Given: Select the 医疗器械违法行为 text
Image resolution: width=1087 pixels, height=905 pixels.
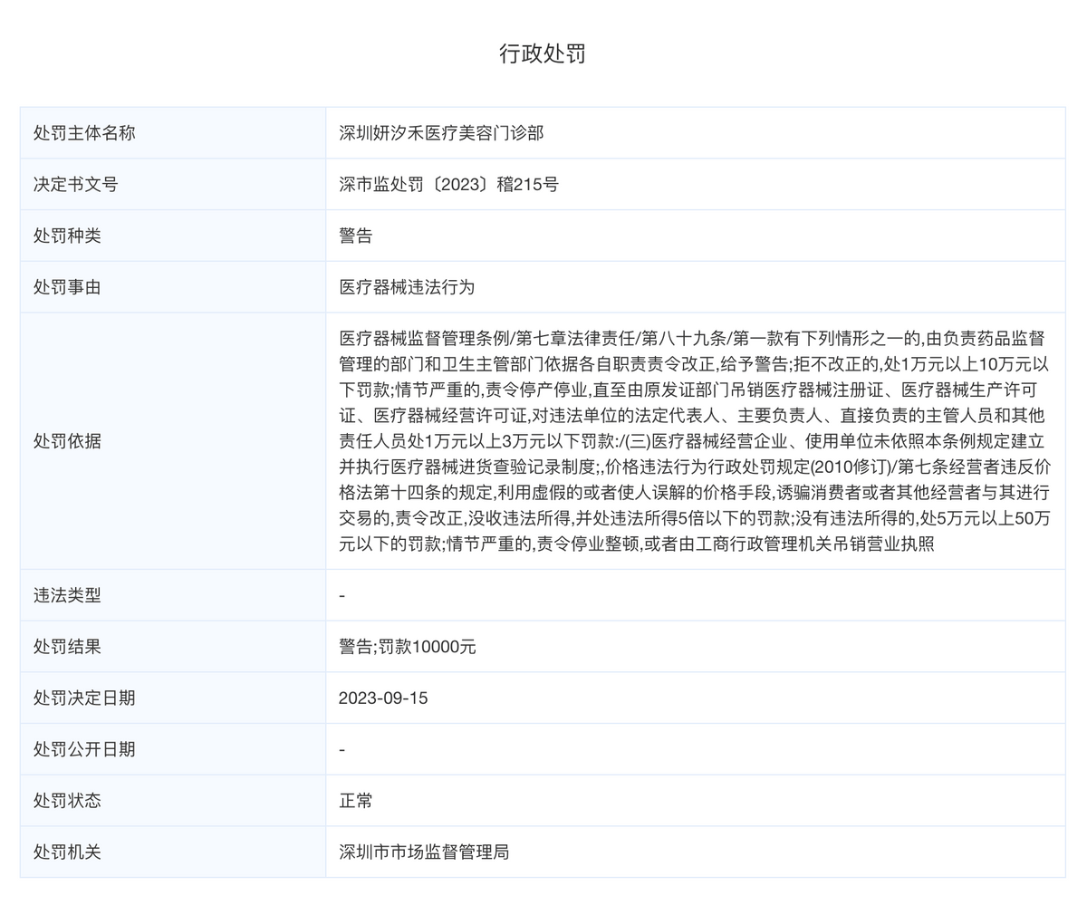Looking at the screenshot, I should (407, 287).
